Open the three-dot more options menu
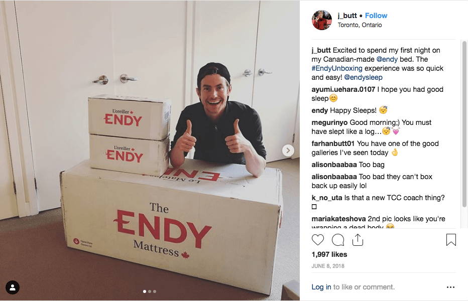 point(450,287)
